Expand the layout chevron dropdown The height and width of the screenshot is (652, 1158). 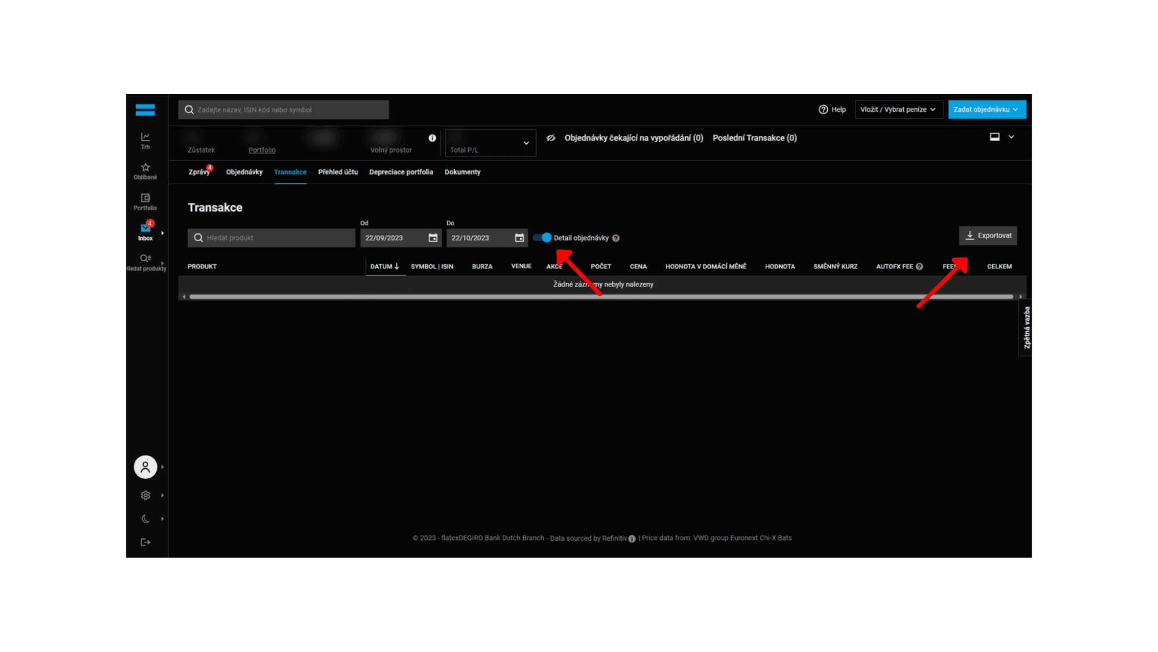[1011, 137]
